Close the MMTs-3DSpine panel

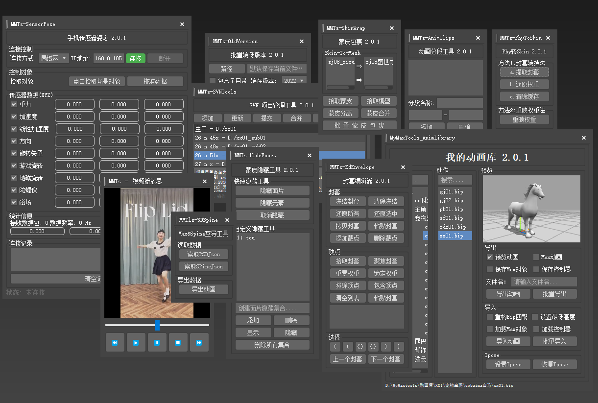(x=228, y=220)
